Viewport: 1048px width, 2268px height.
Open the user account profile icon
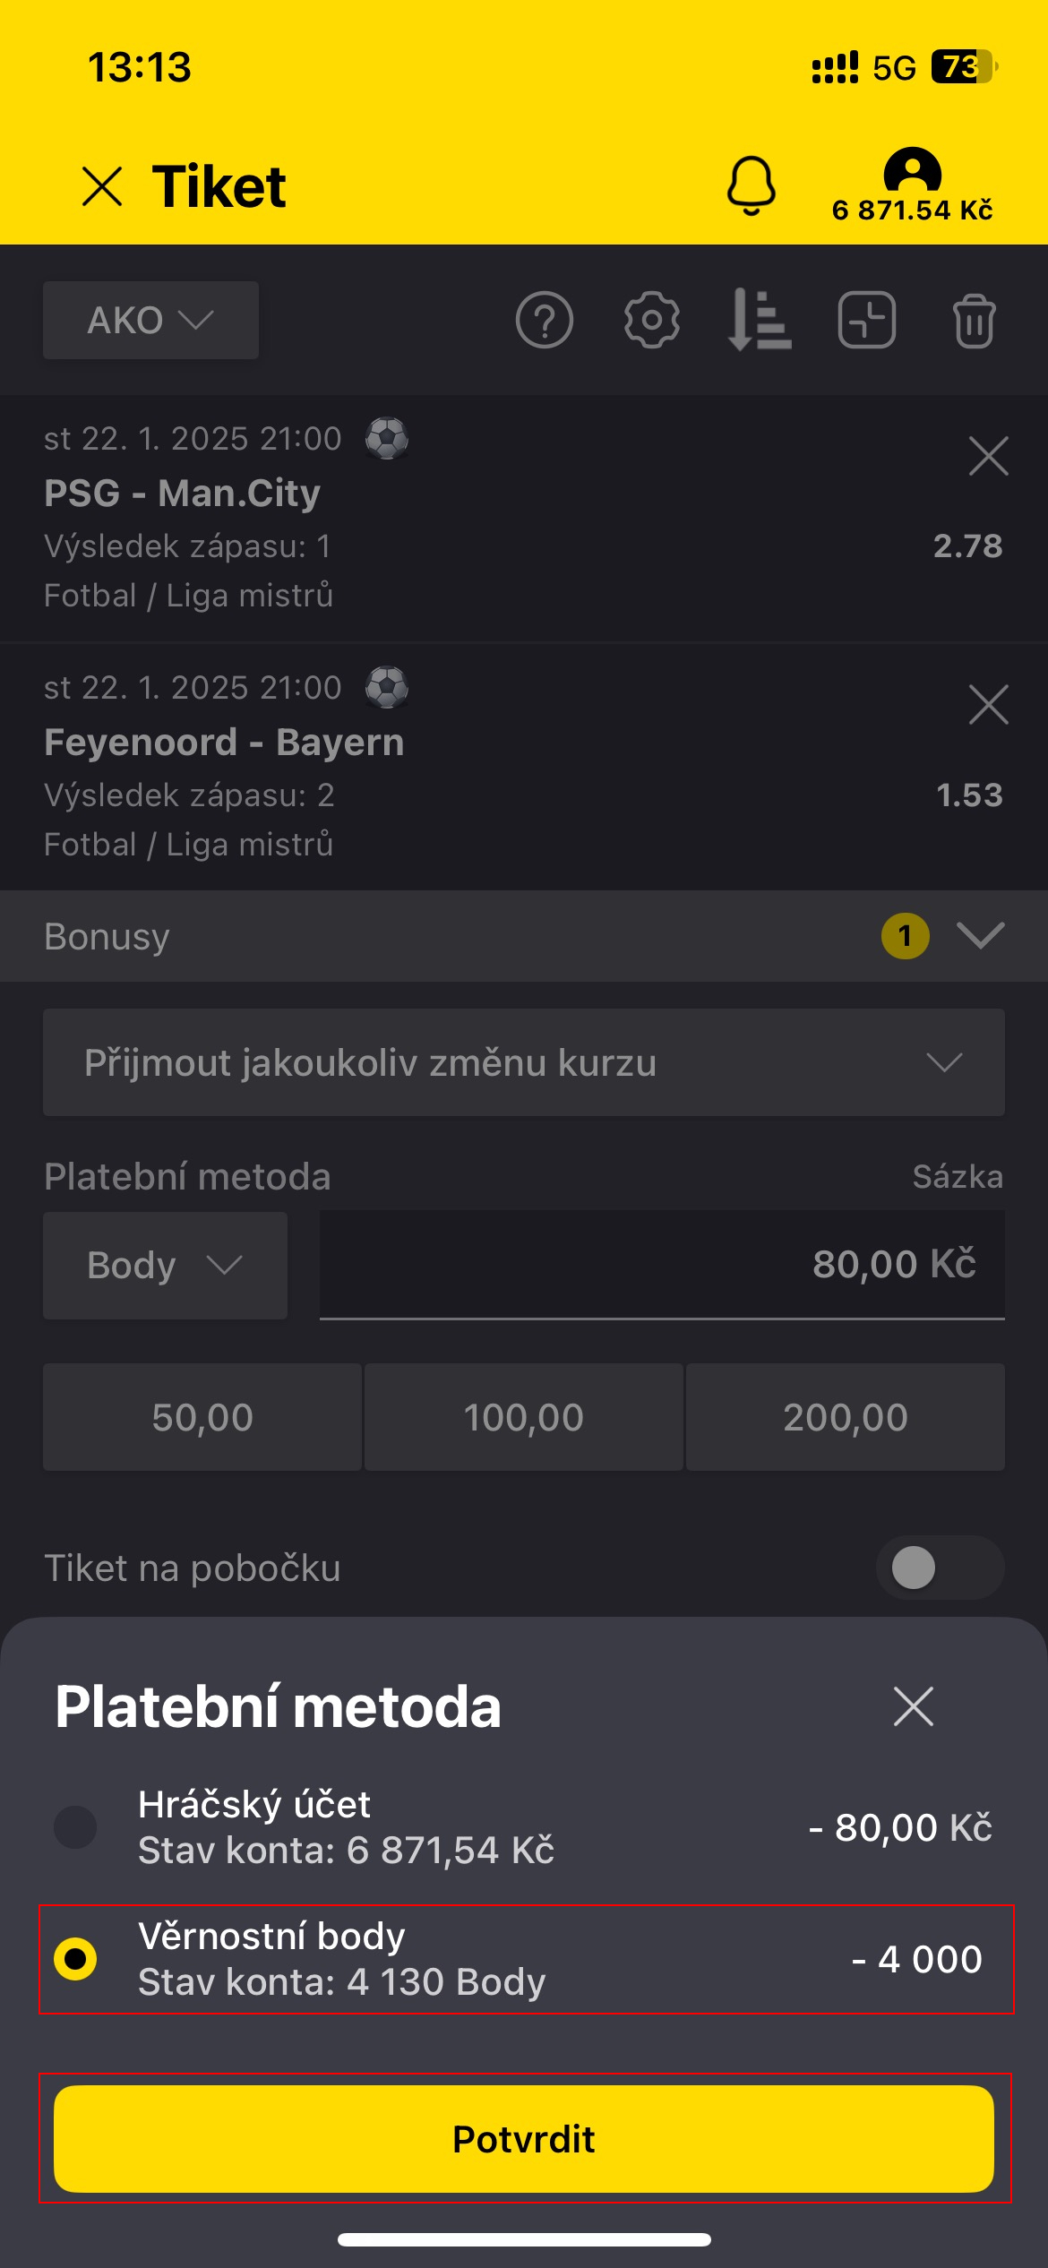[912, 170]
